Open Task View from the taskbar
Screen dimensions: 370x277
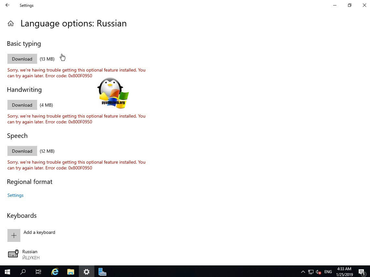tap(38, 272)
